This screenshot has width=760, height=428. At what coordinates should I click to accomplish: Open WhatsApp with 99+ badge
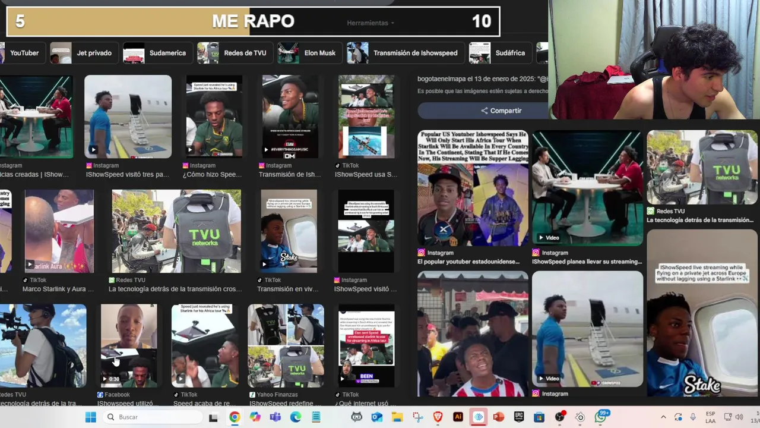click(x=601, y=416)
